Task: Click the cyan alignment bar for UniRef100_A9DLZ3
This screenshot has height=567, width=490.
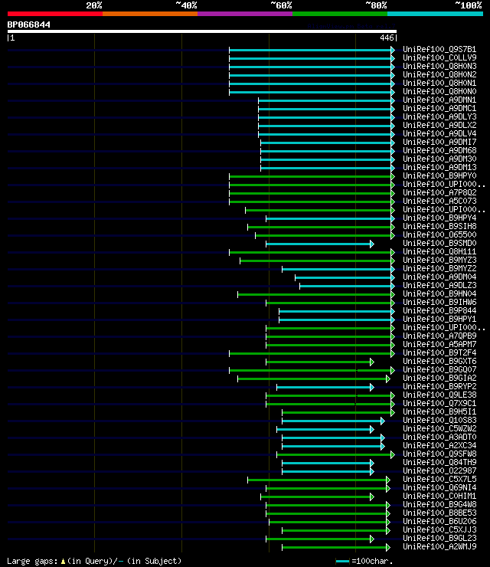Action: [347, 287]
